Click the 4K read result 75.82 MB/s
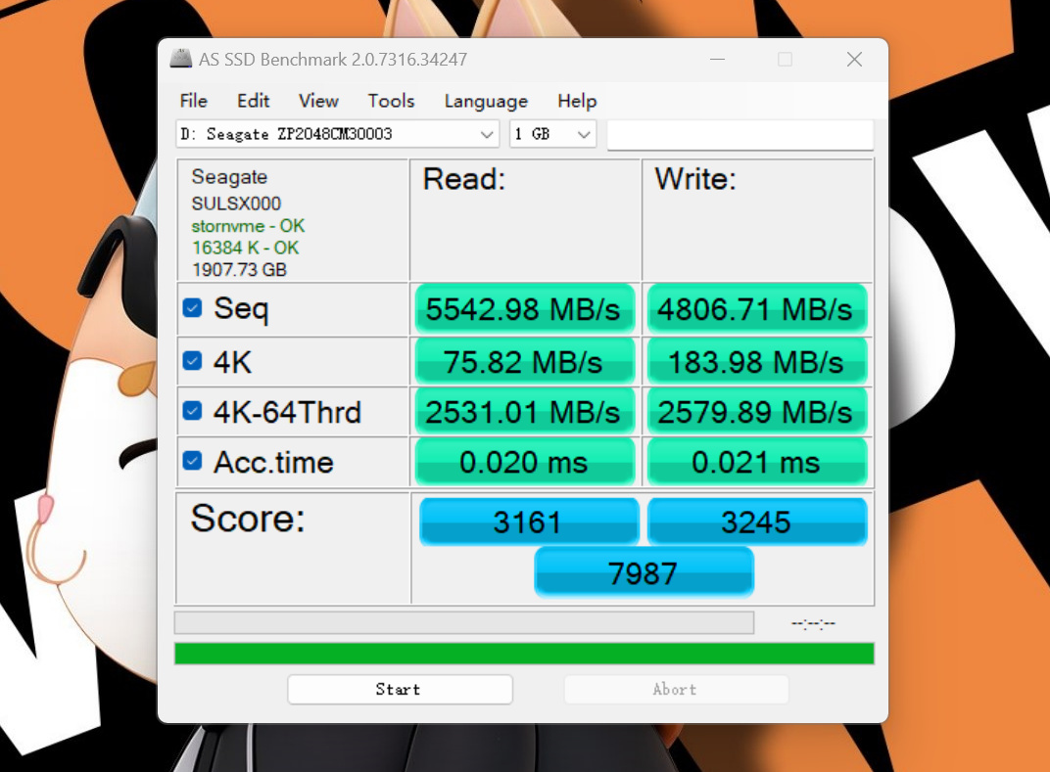The width and height of the screenshot is (1050, 772). pyautogui.click(x=524, y=362)
